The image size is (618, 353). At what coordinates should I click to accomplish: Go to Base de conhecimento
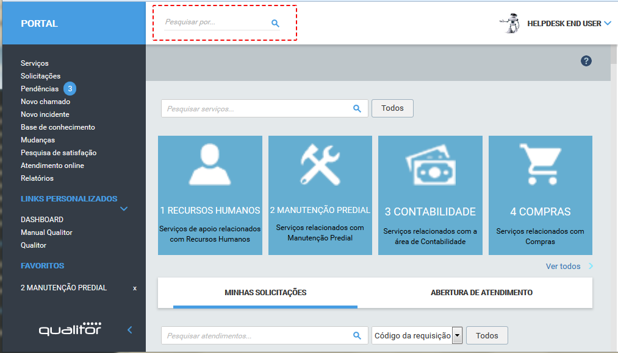click(x=58, y=127)
